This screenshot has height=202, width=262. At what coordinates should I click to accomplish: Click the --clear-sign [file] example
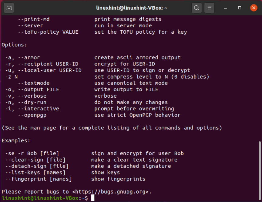point(35,160)
